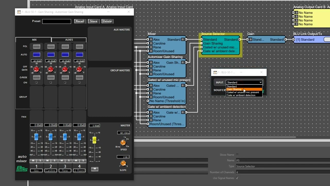Image resolution: width=330 pixels, height=186 pixels.
Task: Click the Gain block output port
Action: pyautogui.click(x=286, y=40)
